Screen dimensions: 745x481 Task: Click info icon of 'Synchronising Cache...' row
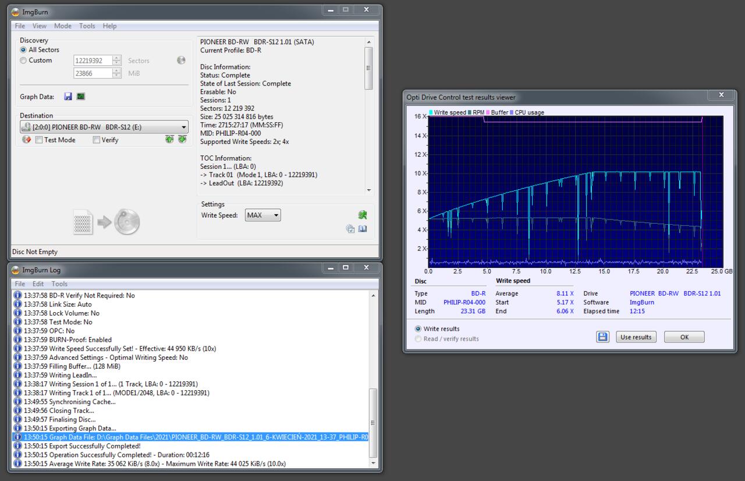click(17, 402)
